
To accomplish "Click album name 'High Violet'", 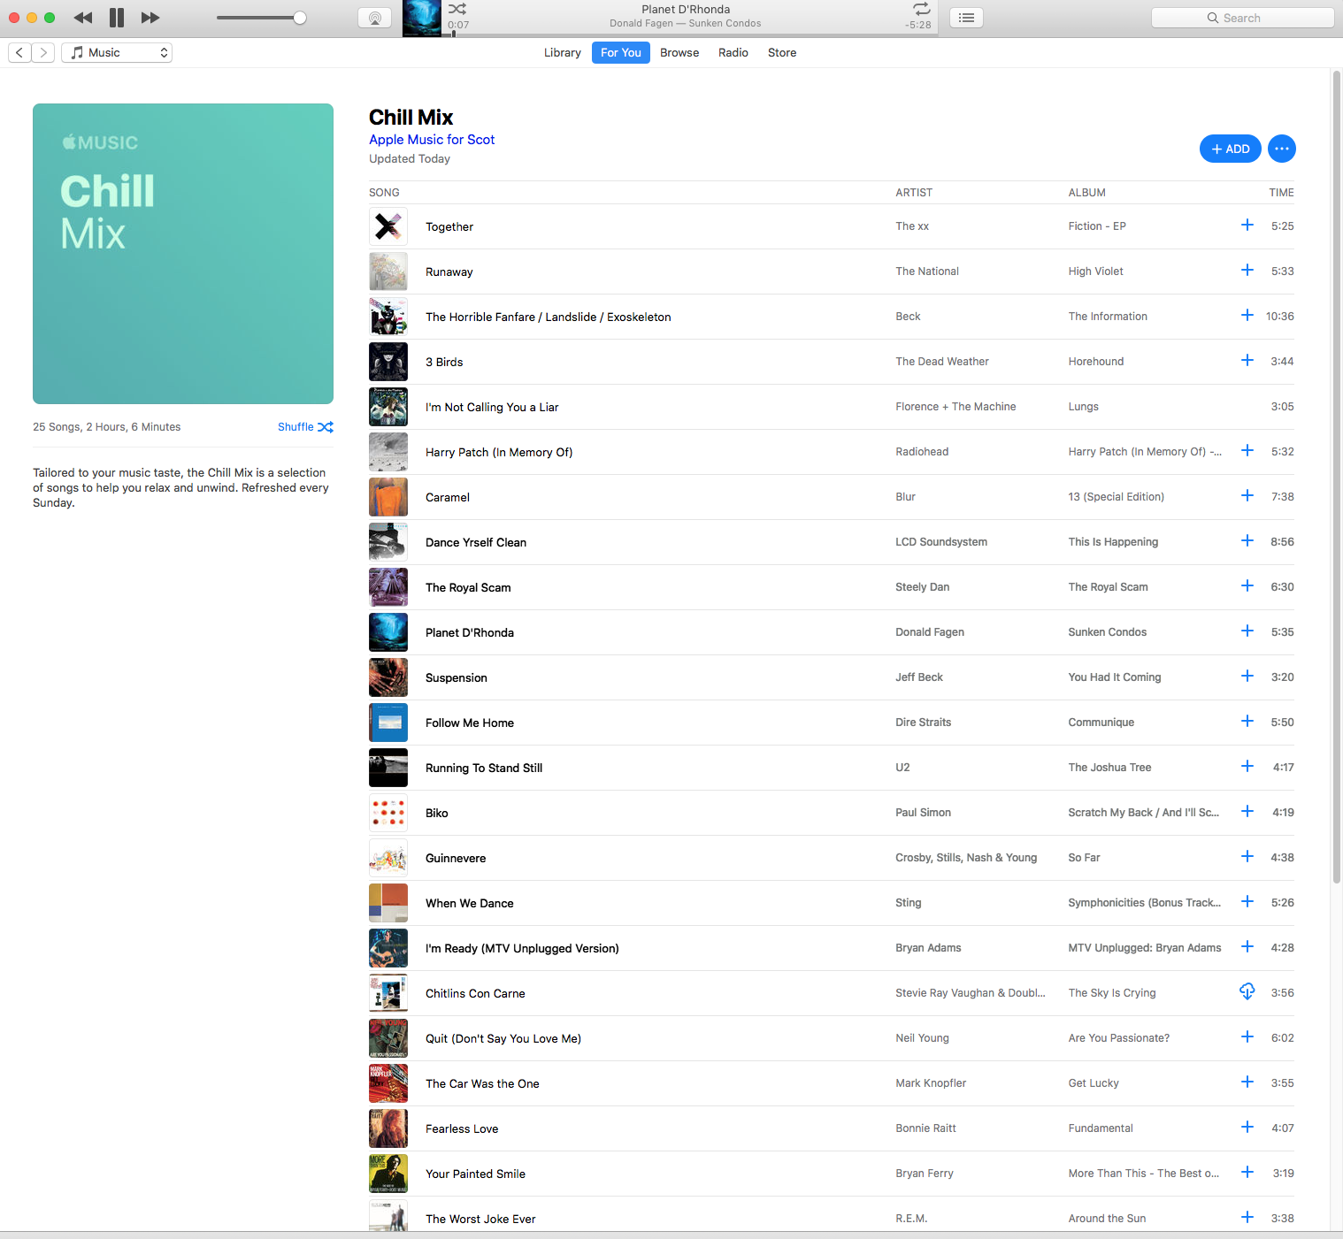I will pos(1095,272).
